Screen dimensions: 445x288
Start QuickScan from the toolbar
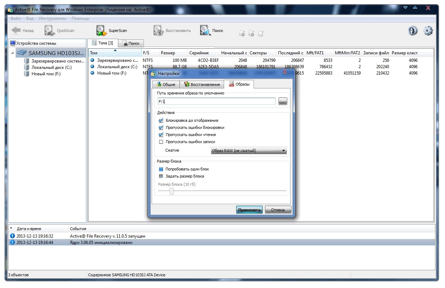pos(60,31)
